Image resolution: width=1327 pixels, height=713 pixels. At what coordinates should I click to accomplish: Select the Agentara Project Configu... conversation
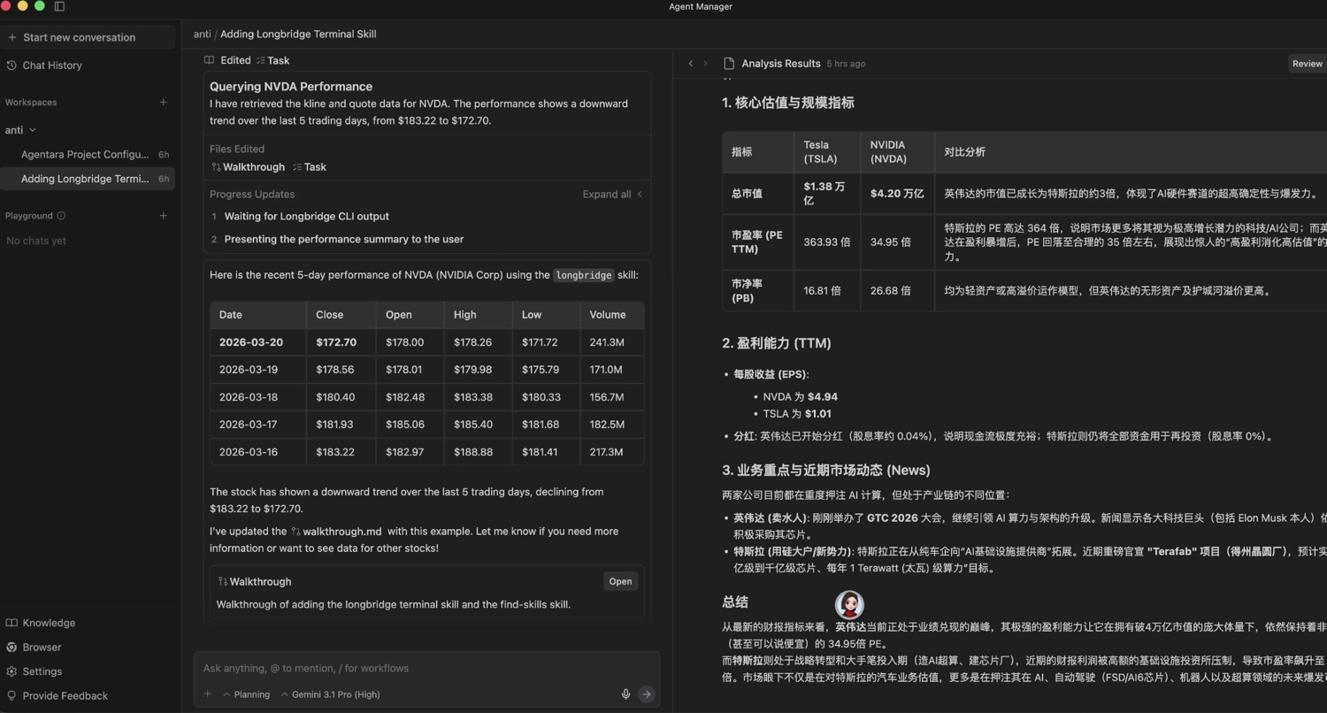(x=85, y=155)
